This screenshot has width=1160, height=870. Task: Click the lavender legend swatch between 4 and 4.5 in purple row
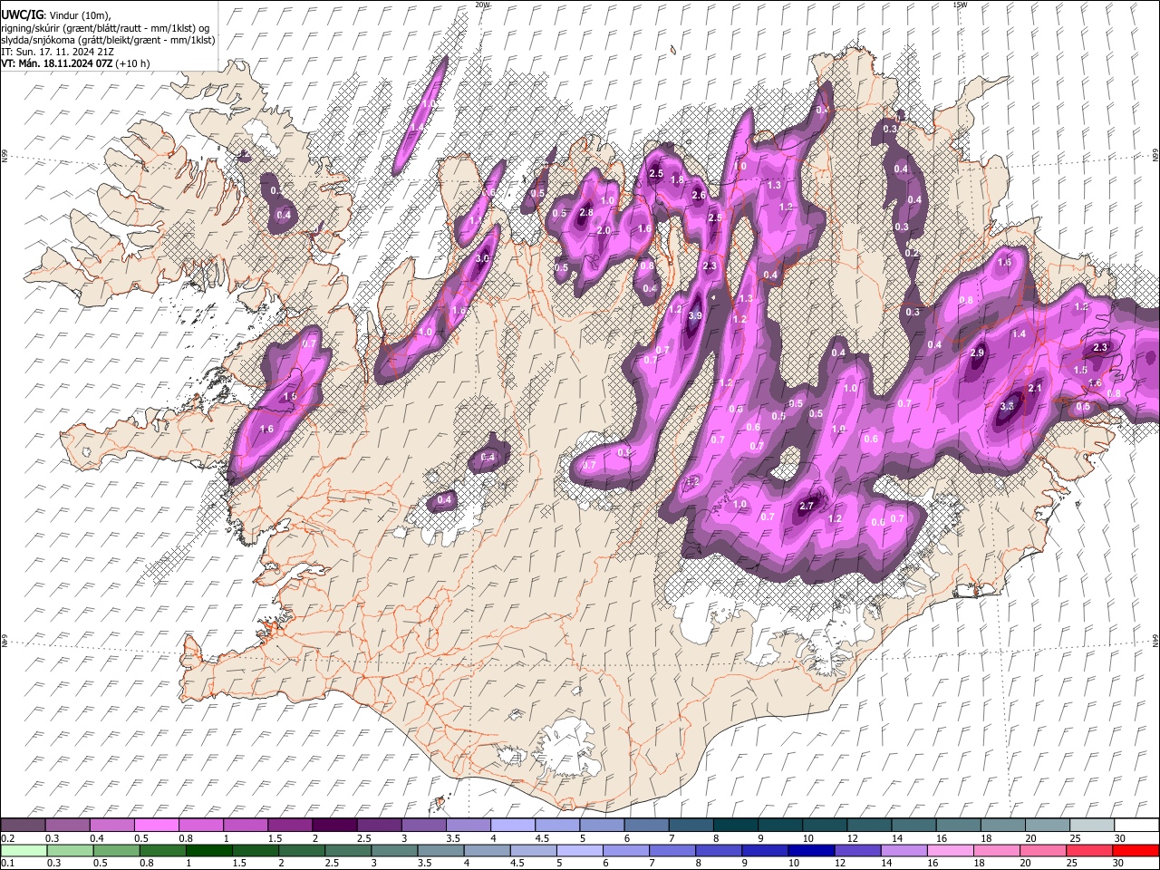(513, 826)
